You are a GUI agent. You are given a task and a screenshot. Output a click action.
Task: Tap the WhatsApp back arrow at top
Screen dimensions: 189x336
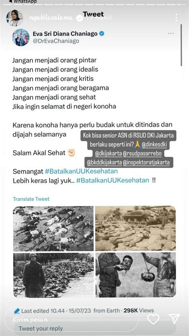pyautogui.click(x=10, y=1)
